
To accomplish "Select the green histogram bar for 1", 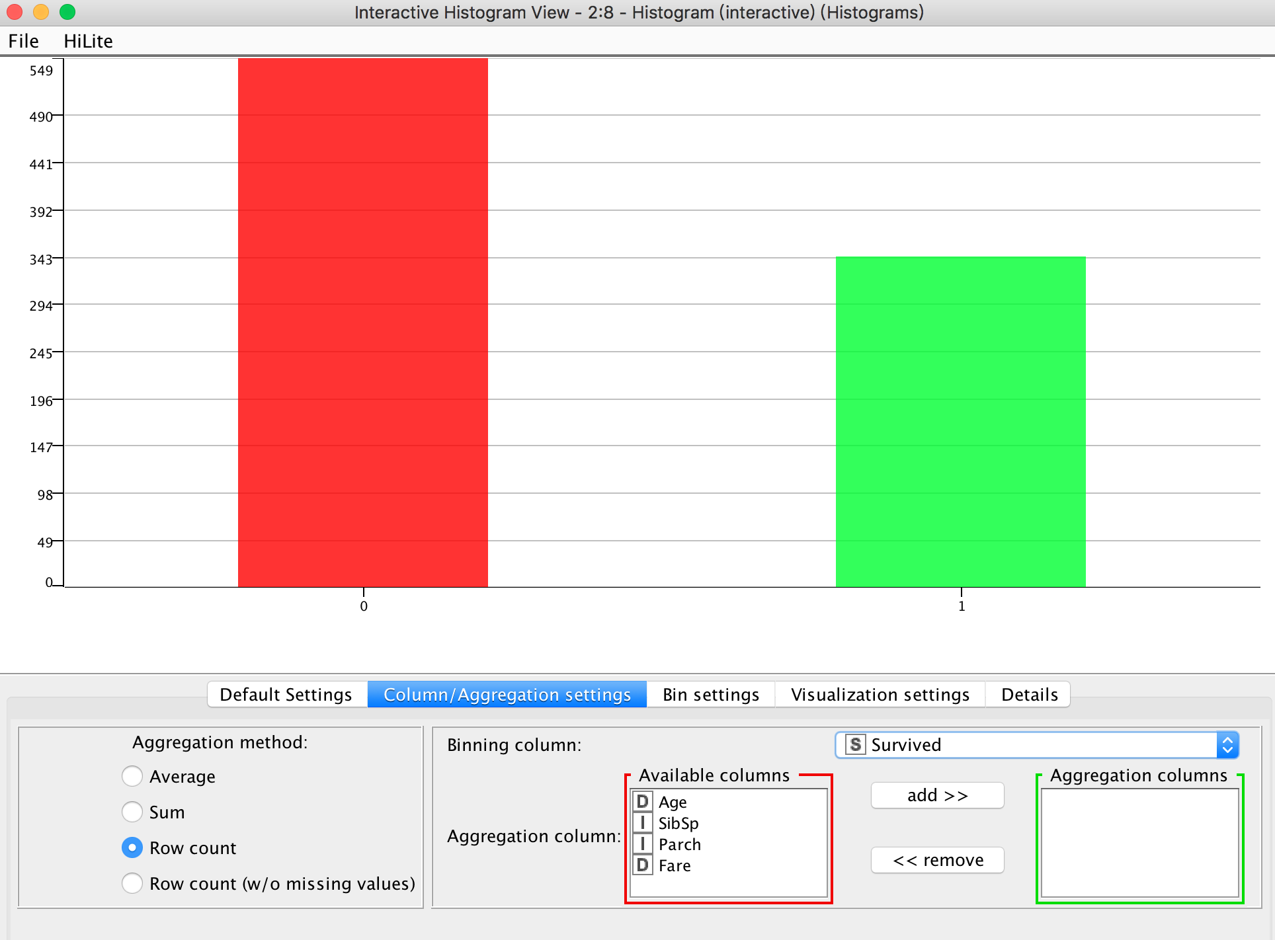I will [961, 422].
